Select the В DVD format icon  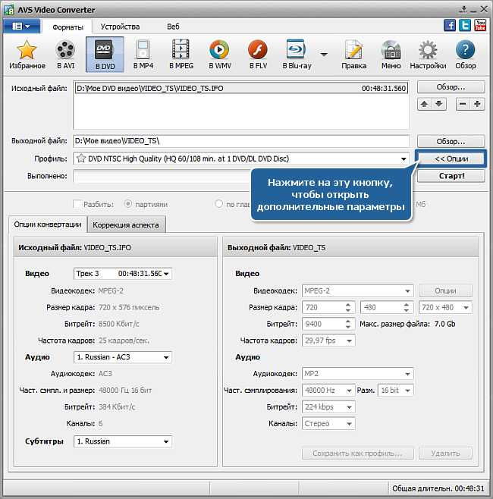coord(105,54)
